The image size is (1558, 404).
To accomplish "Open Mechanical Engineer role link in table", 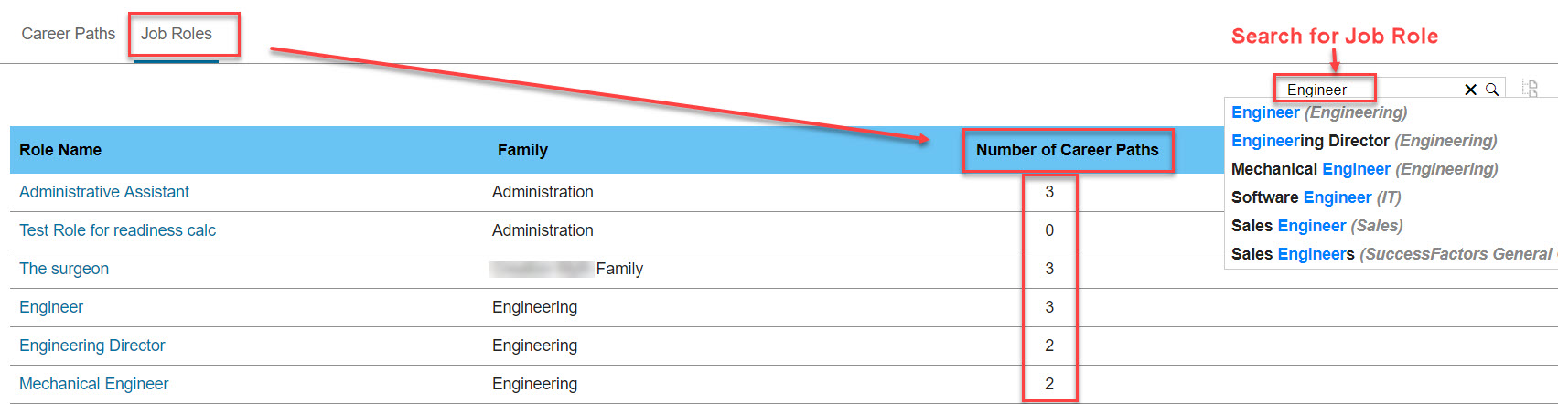I will pyautogui.click(x=94, y=384).
